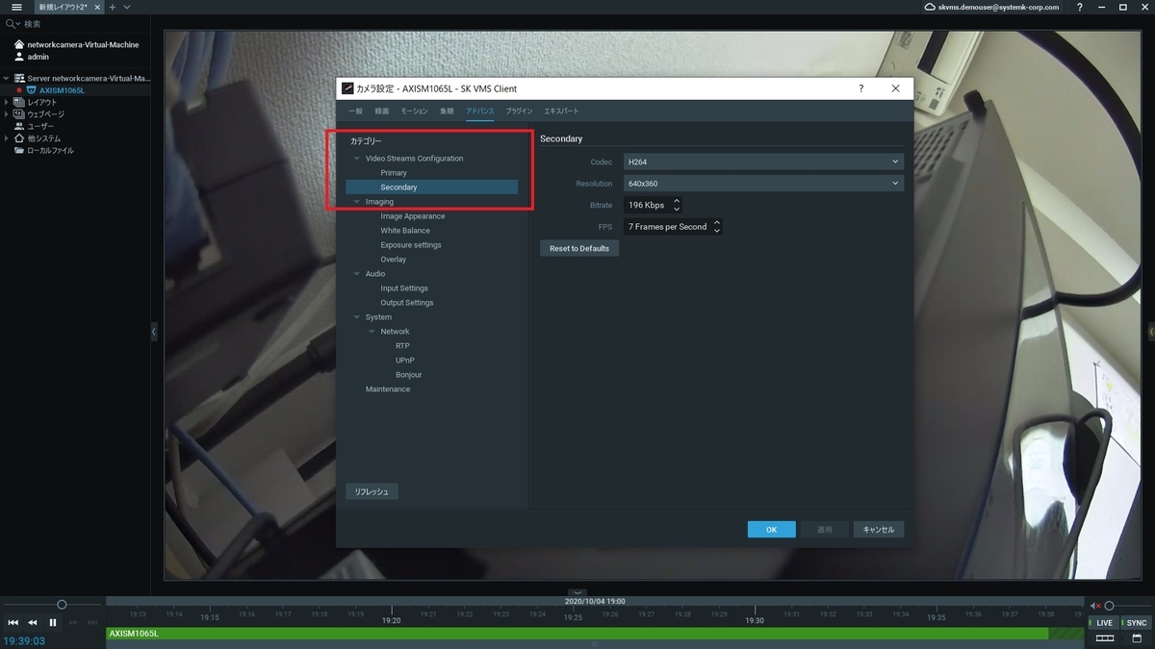Open Overlay settings category
Screen dimensions: 1155x649
pyautogui.click(x=394, y=260)
